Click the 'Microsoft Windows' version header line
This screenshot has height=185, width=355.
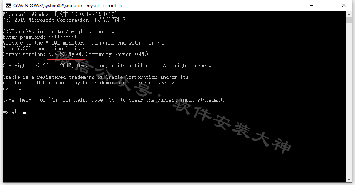(60, 14)
